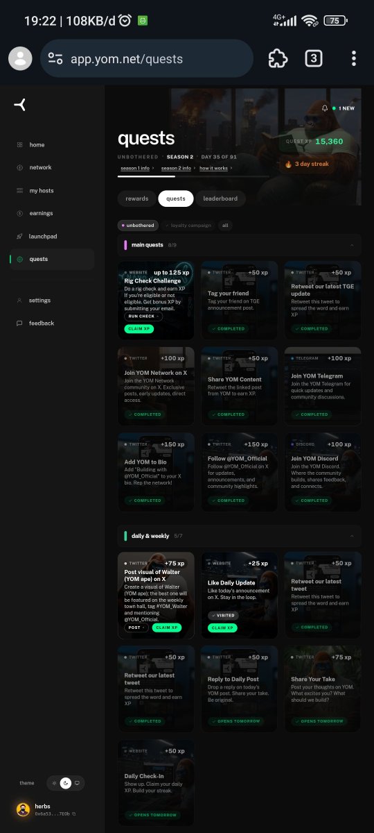Tap the alarm clock status icon
The width and height of the screenshot is (374, 833).
point(125,21)
